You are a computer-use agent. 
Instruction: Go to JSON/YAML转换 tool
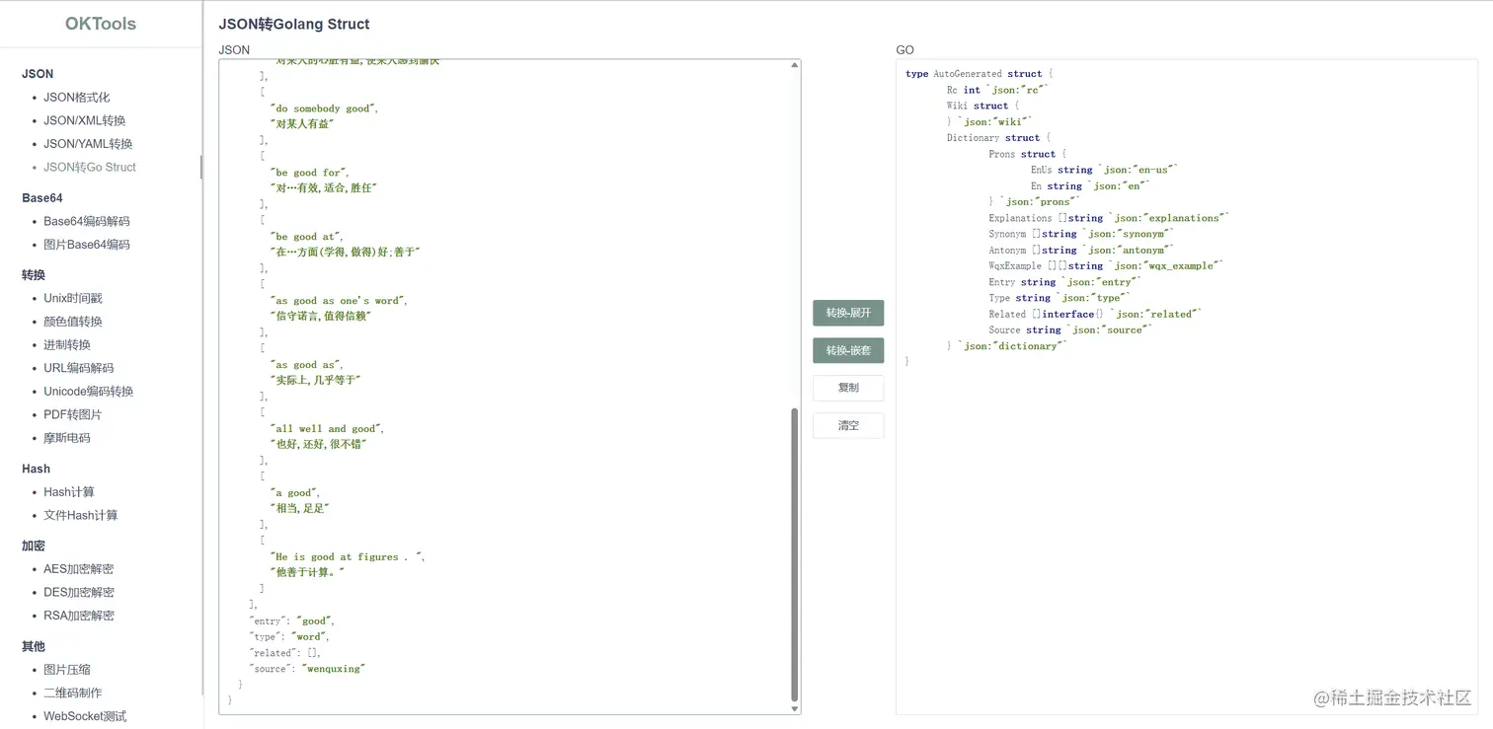[88, 144]
